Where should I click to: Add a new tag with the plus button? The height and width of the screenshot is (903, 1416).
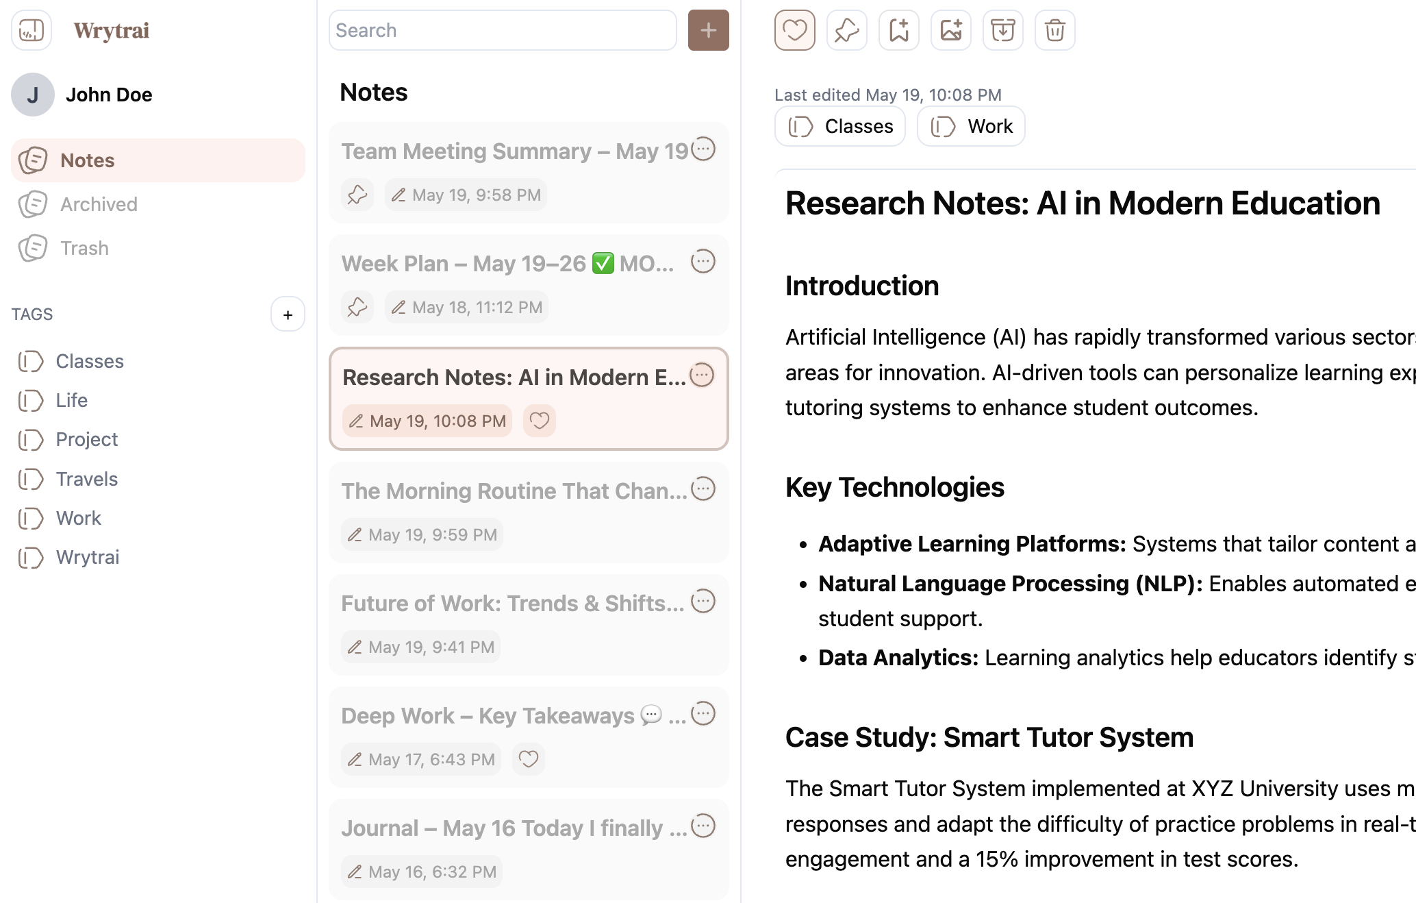point(288,314)
